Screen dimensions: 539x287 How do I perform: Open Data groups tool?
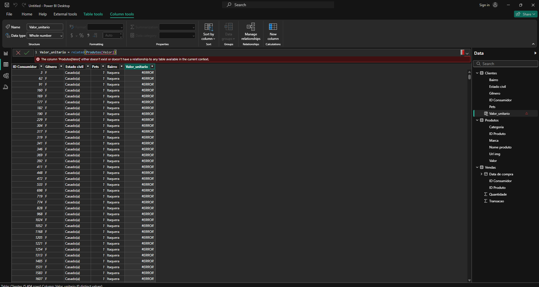point(228,32)
